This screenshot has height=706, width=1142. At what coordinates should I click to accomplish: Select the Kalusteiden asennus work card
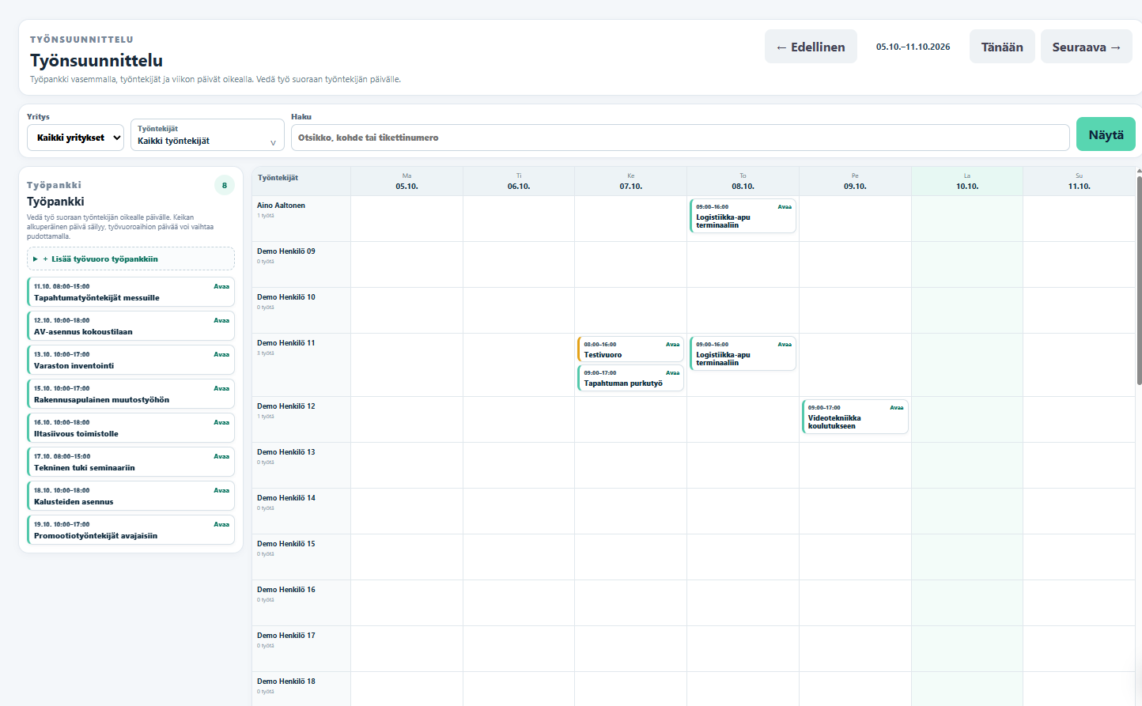[130, 496]
